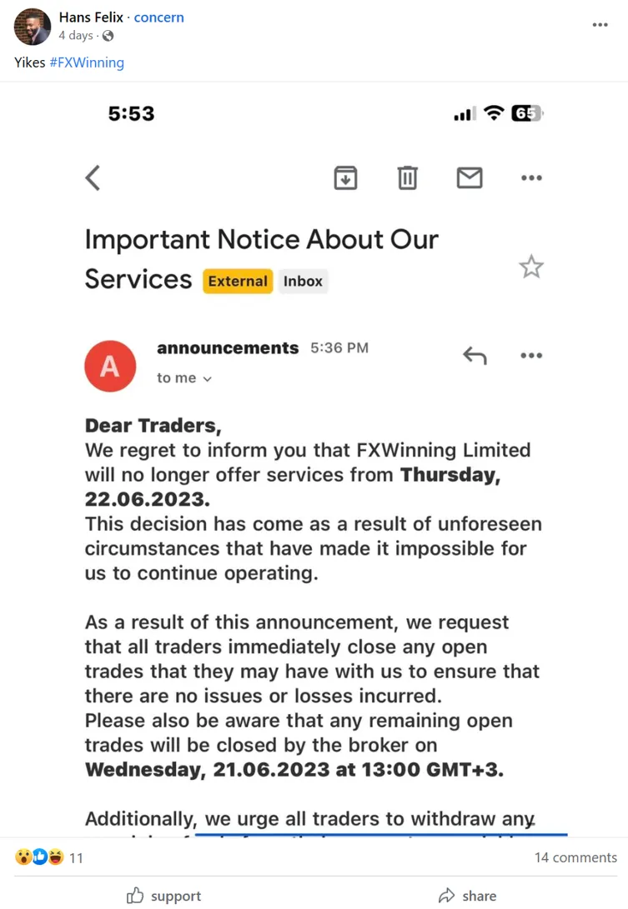Open post options three-dot menu
628x909 pixels.
click(x=600, y=25)
